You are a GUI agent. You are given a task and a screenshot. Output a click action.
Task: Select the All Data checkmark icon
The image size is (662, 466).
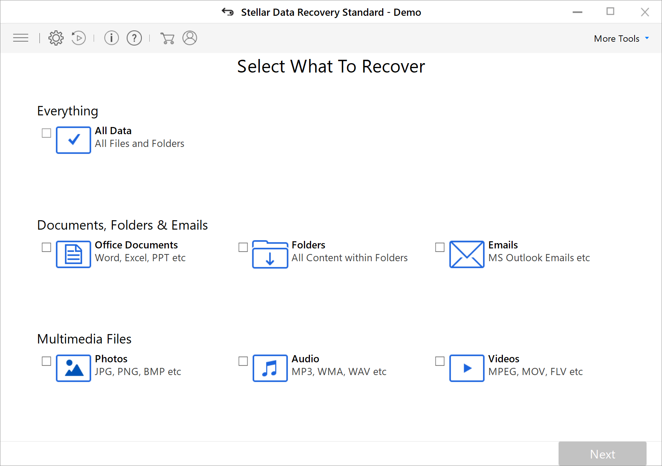point(73,140)
